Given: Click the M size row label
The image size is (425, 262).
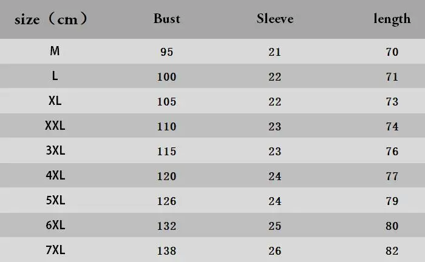Looking at the screenshot, I should (x=55, y=51).
